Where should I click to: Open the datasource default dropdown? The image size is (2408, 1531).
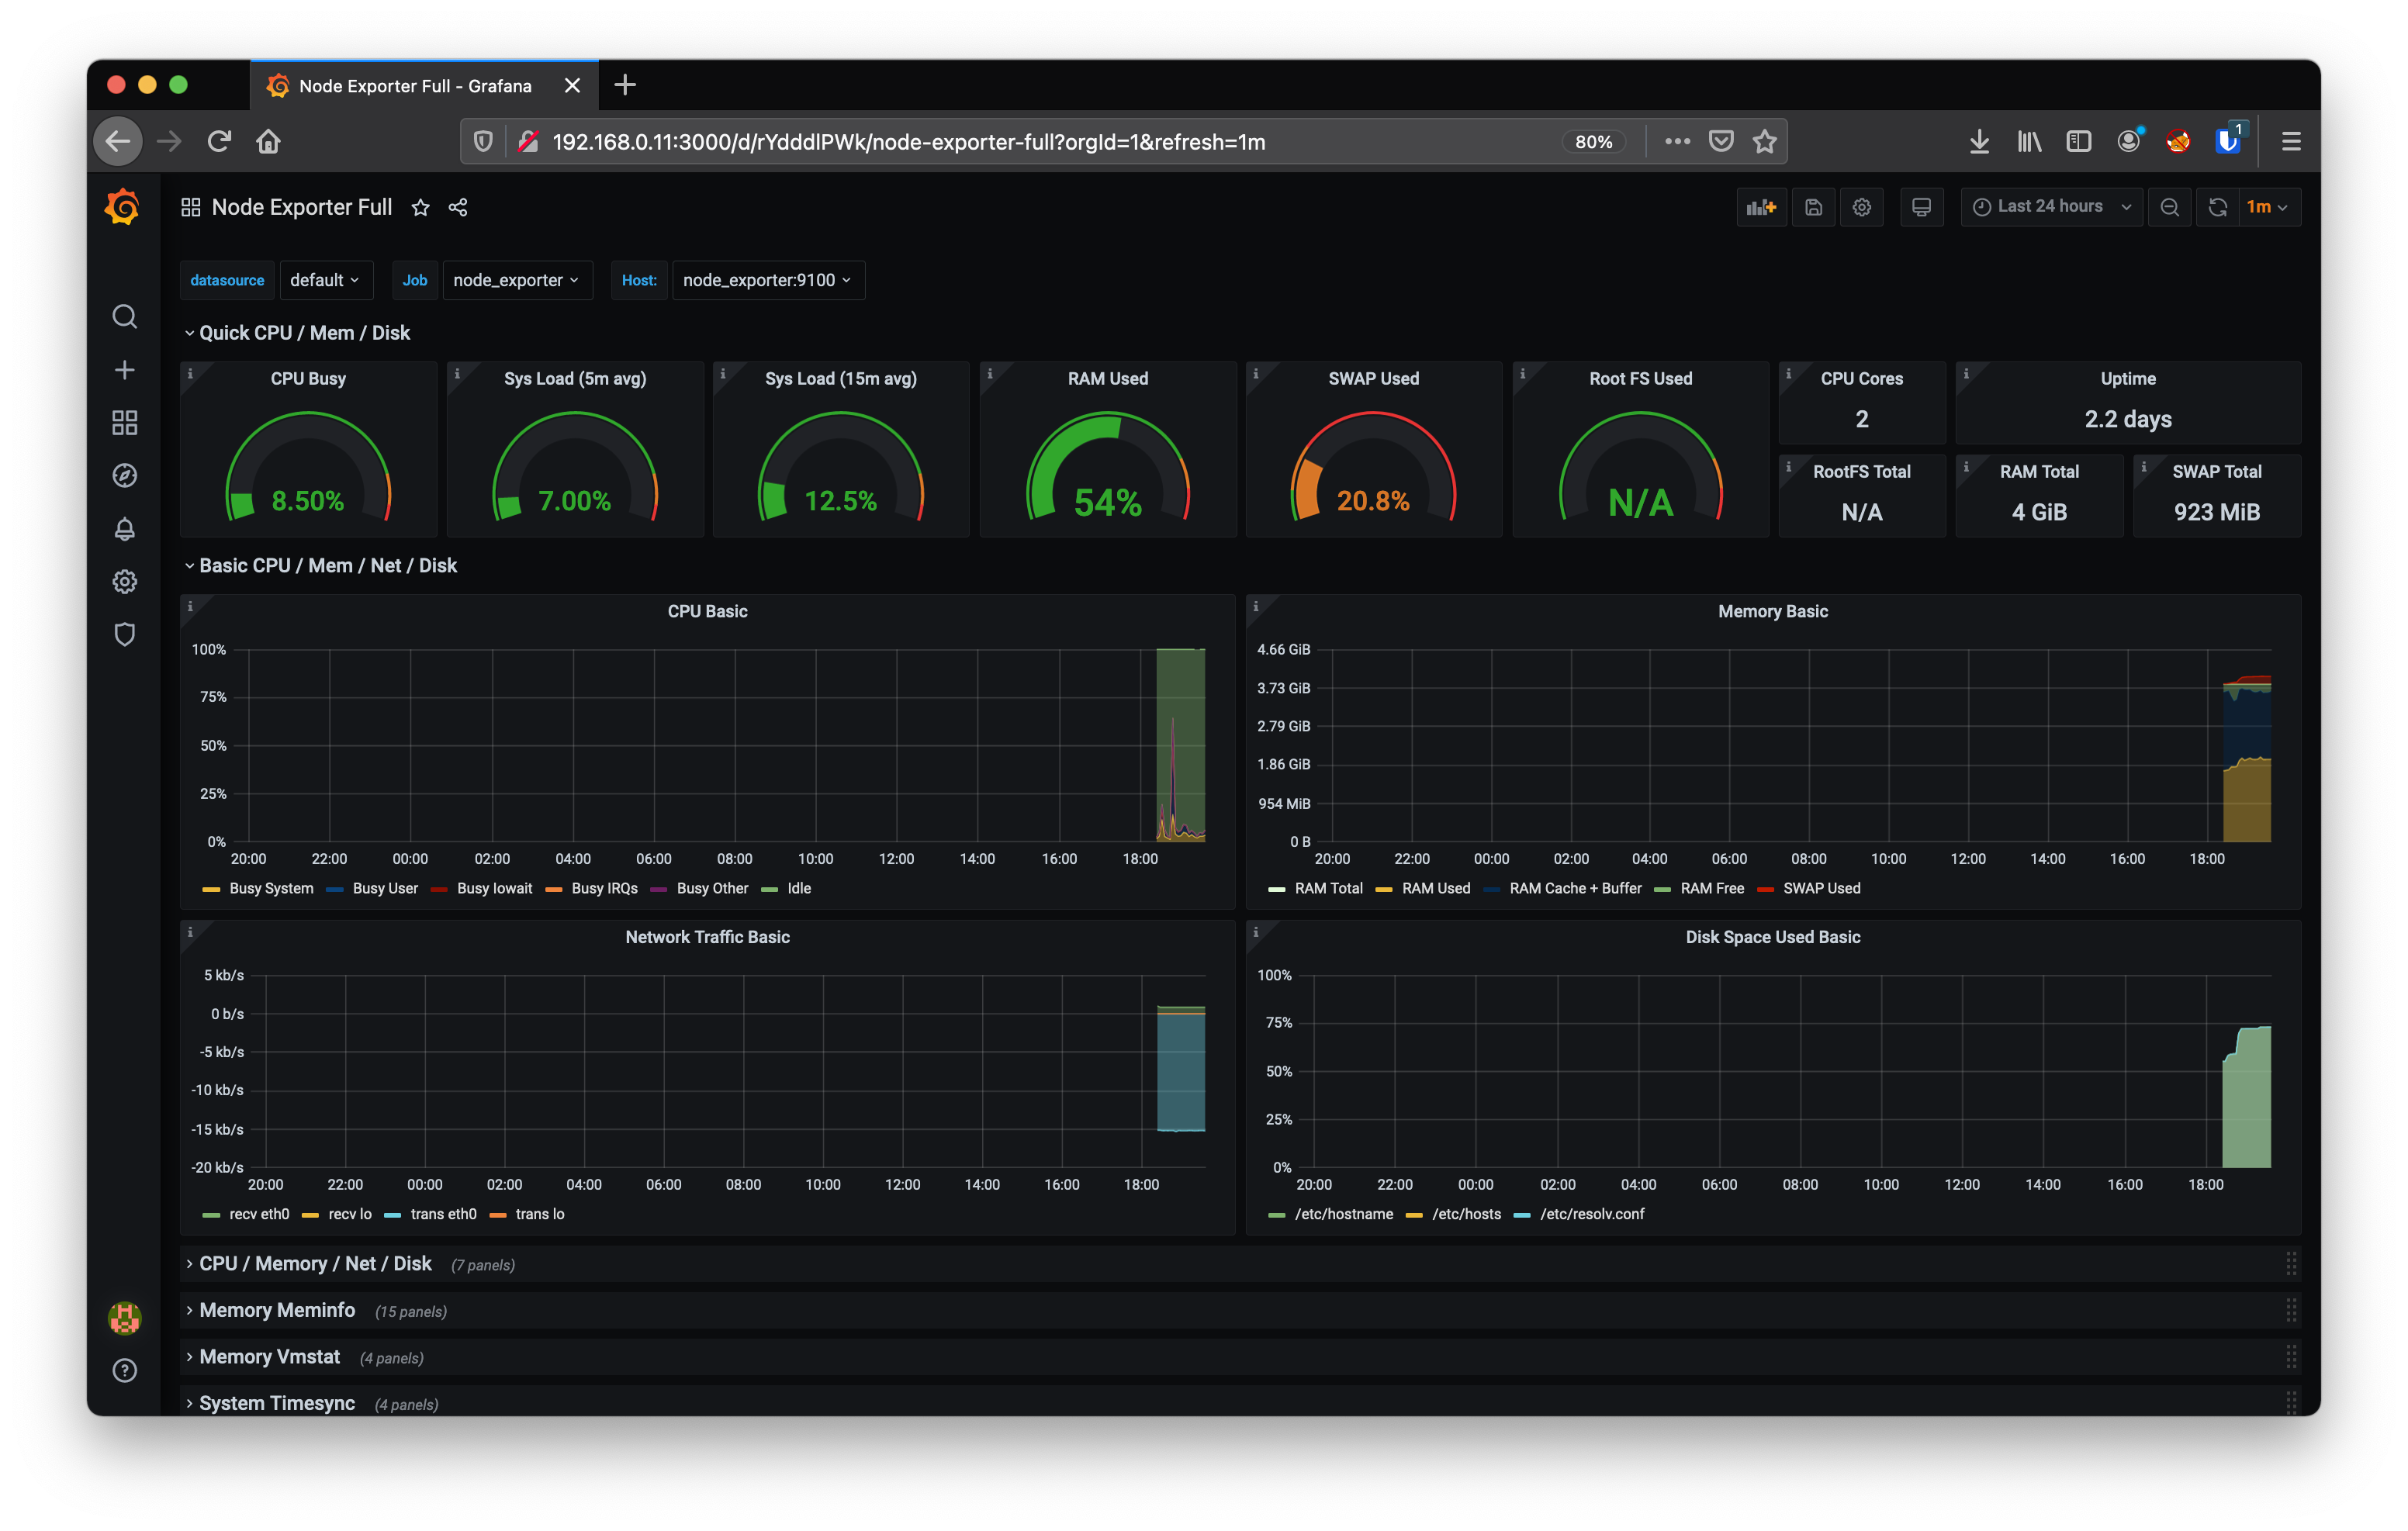(x=325, y=280)
